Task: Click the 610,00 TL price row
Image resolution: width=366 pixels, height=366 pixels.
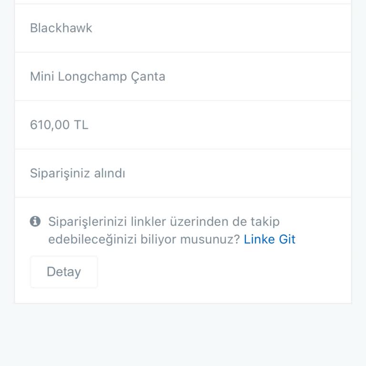Action: (183, 125)
